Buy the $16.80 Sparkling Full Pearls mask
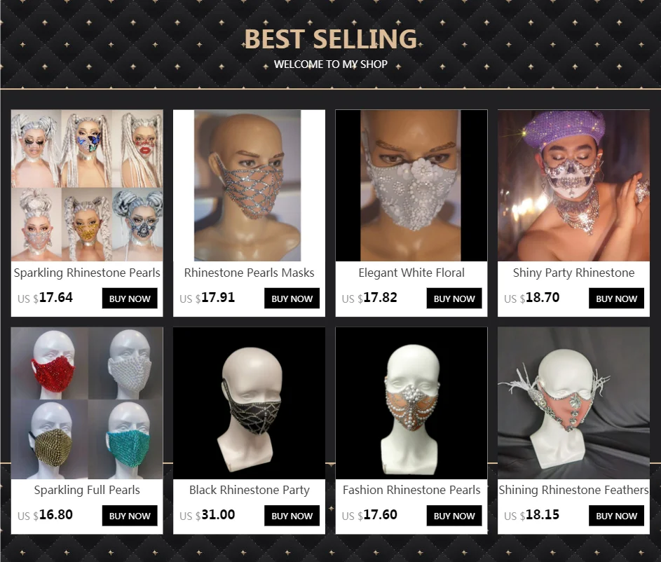Screen dimensions: 661x562 click(x=130, y=516)
